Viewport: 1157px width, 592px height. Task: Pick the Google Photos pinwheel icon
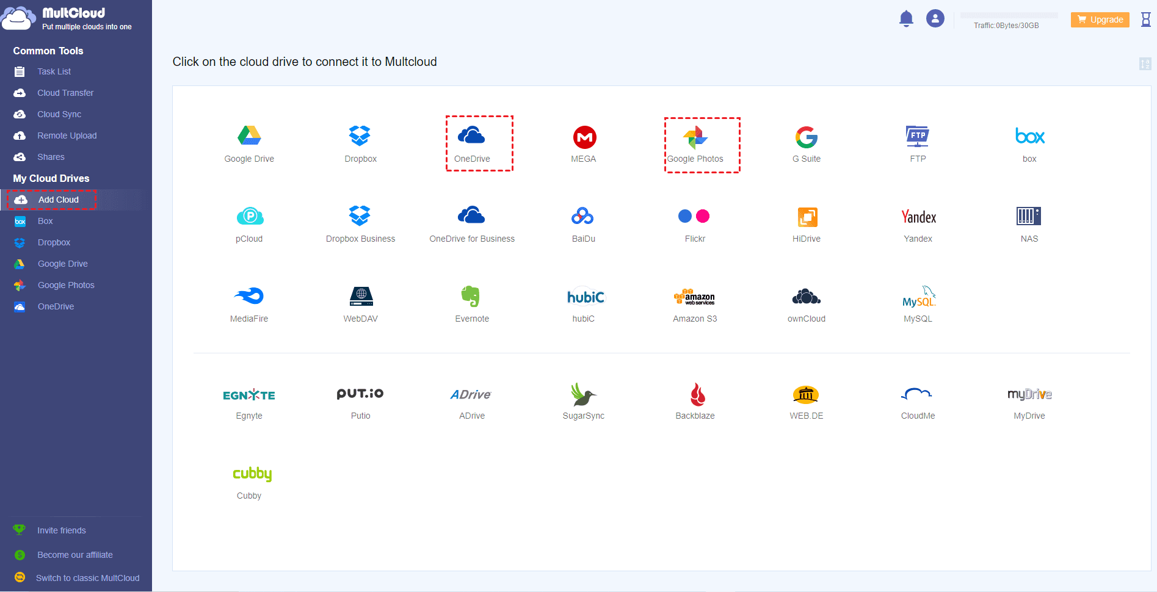[x=695, y=137]
